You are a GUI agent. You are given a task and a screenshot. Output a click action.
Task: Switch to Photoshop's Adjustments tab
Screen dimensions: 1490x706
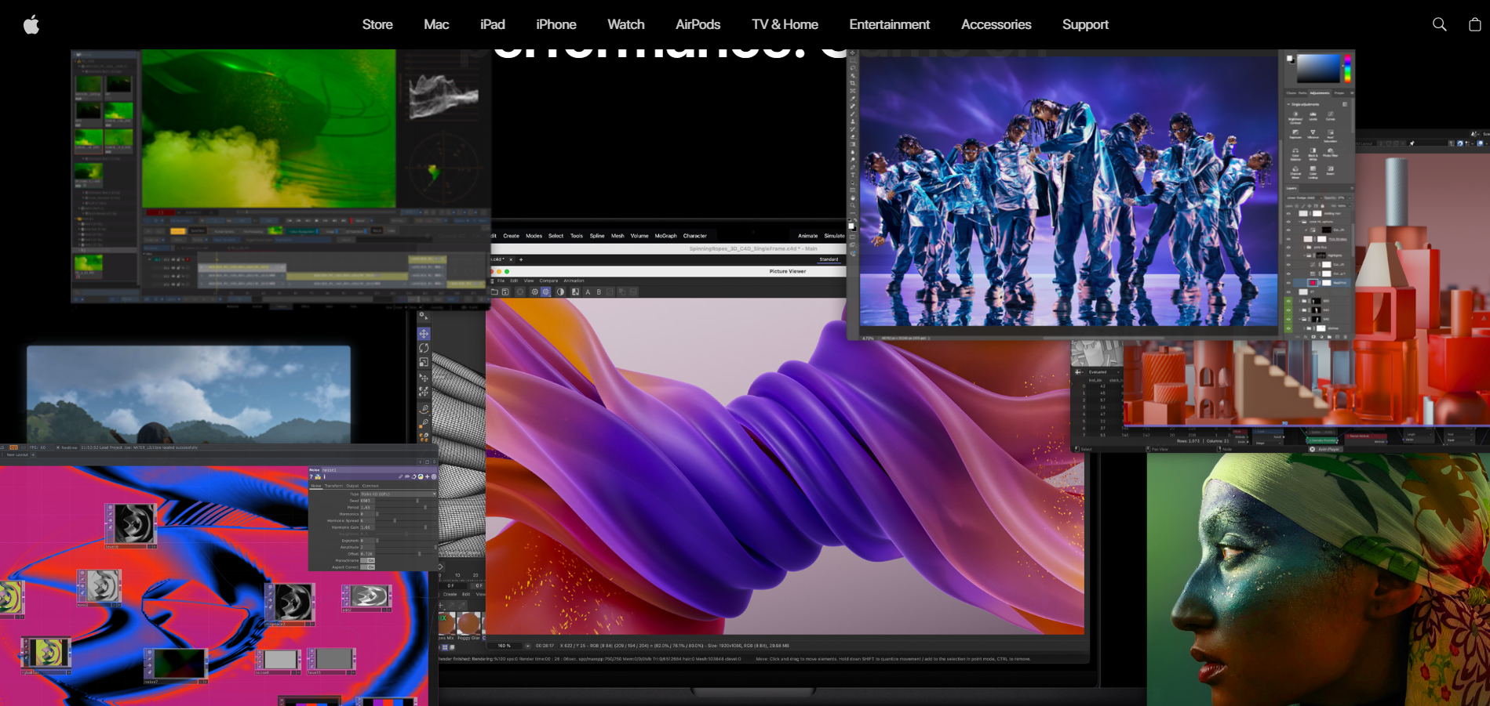coord(1320,93)
